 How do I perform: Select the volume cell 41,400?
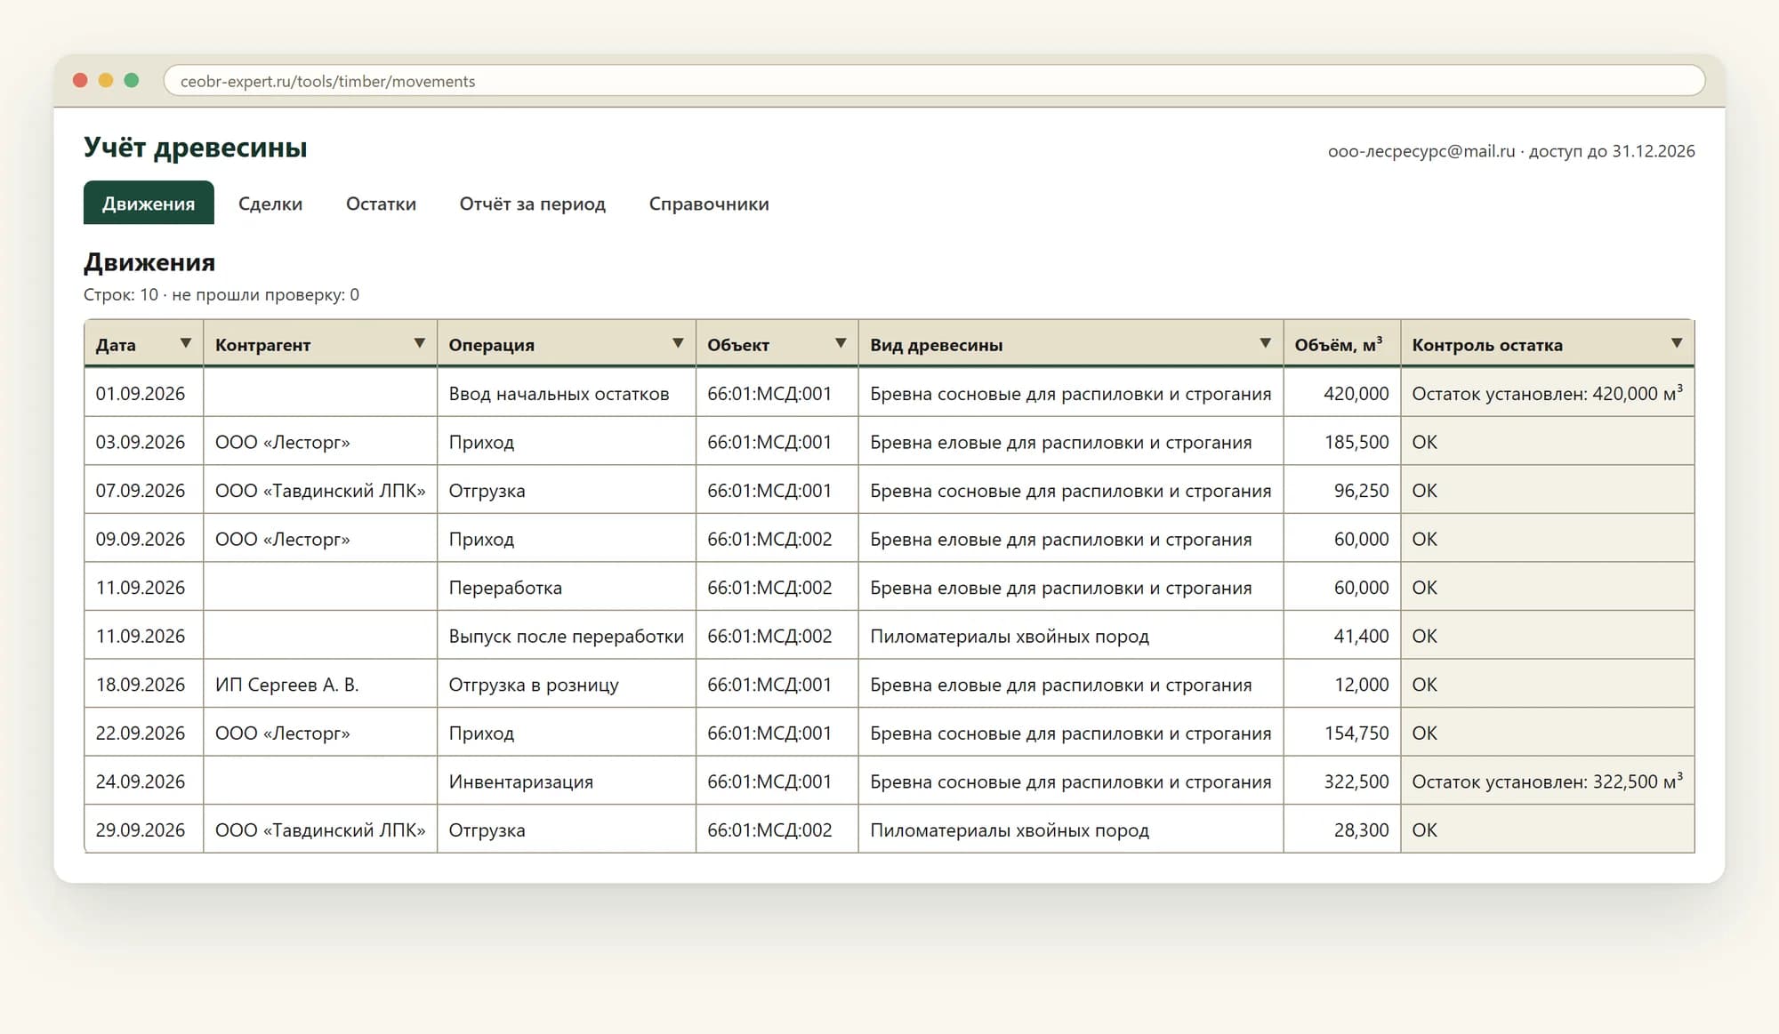coord(1342,636)
